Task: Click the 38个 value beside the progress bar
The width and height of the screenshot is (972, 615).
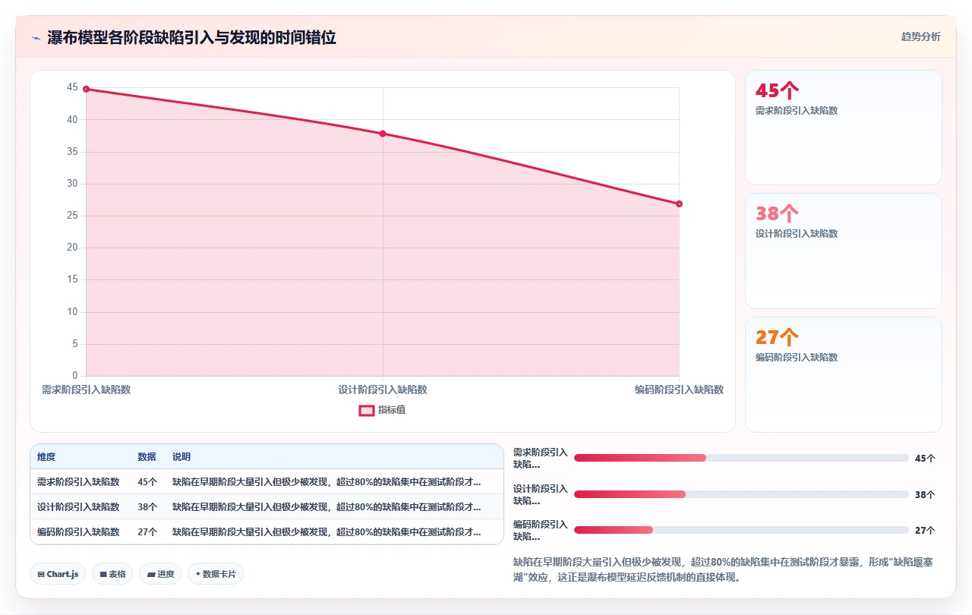Action: tap(925, 495)
